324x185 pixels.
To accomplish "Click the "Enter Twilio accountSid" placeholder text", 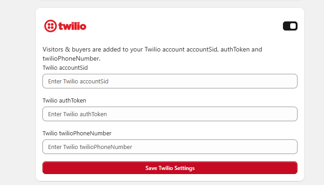I will [78, 81].
